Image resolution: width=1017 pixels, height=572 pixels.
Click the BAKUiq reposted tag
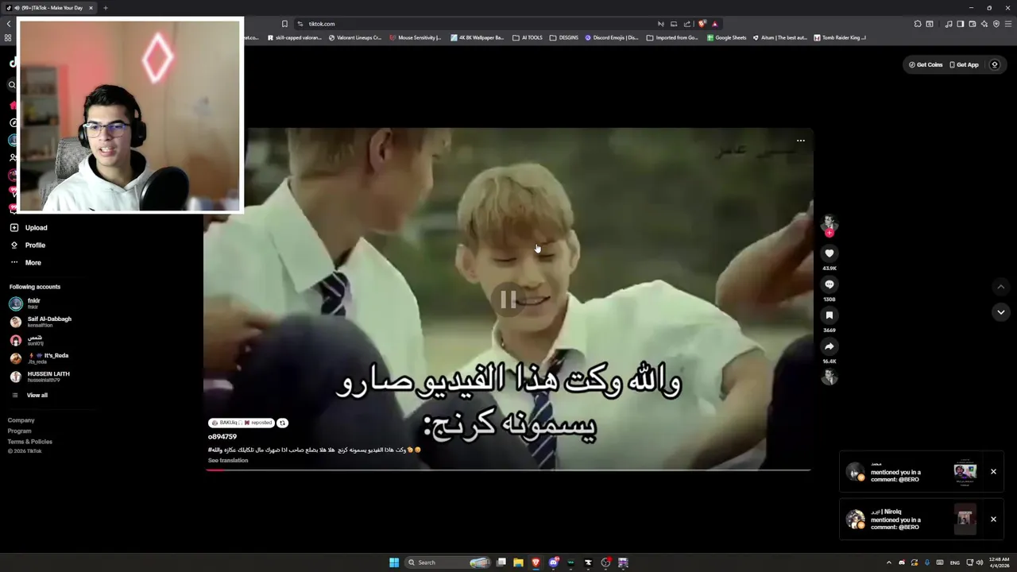point(242,423)
